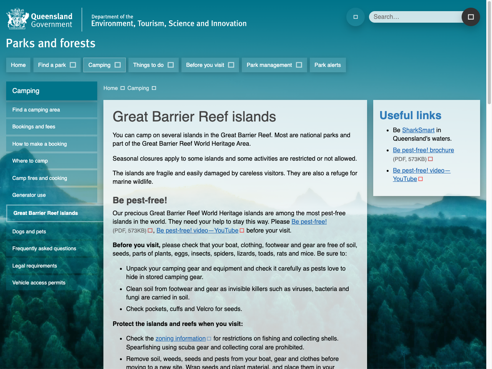Select the 'Camping' sidebar heading
Screen dimensions: 492x369
click(x=26, y=91)
